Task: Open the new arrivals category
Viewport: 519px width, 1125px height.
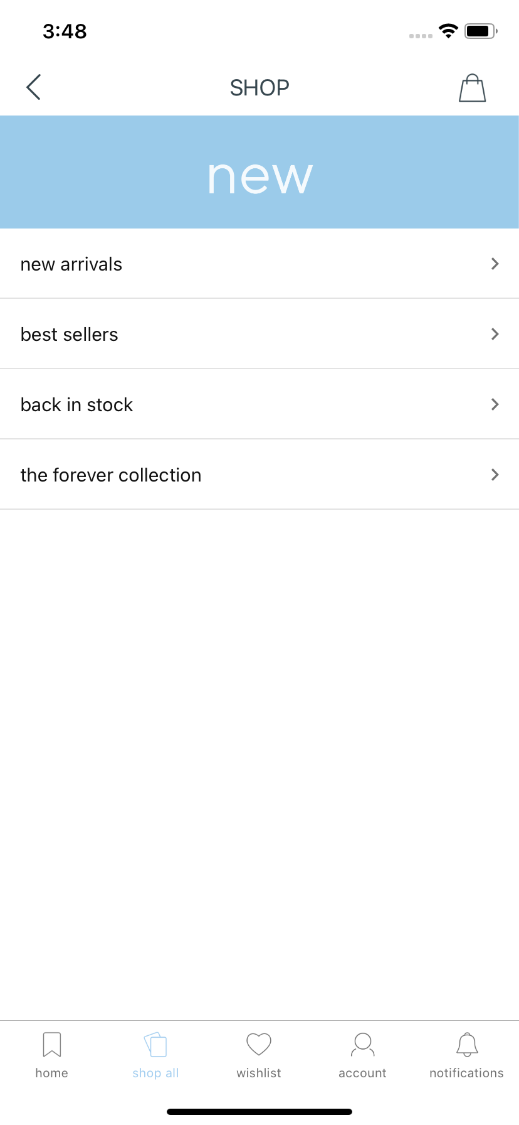Action: pos(259,264)
